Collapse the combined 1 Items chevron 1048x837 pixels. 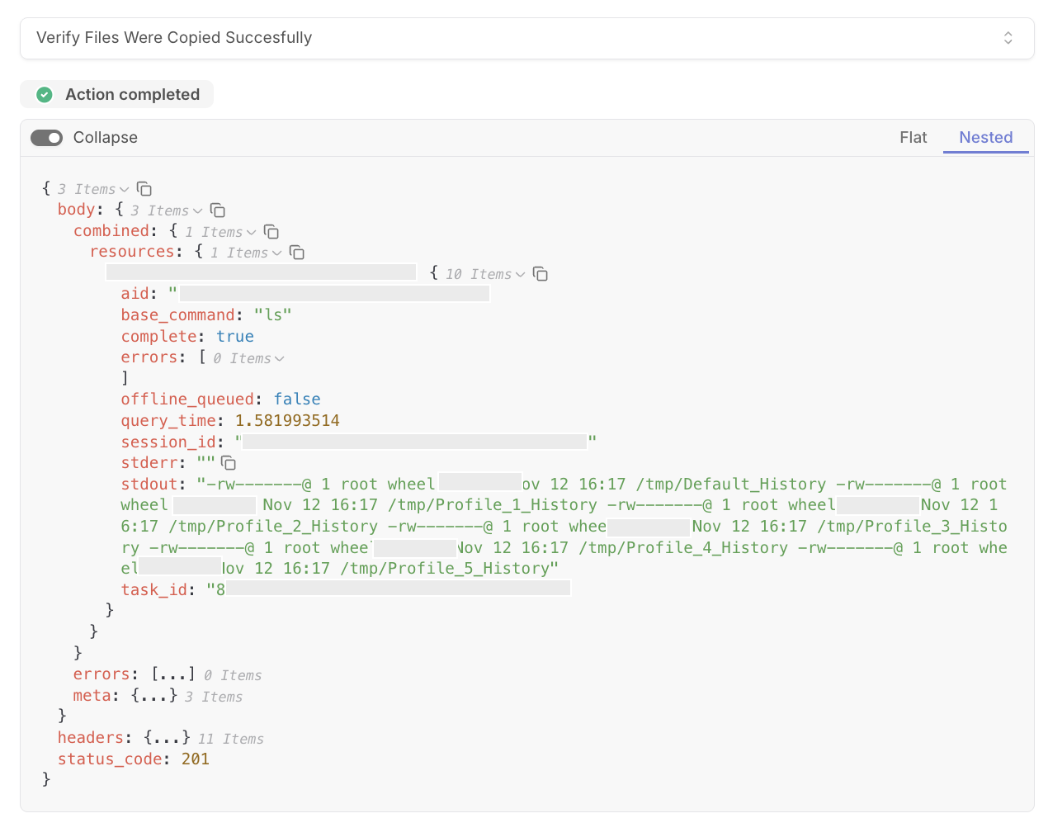click(x=252, y=233)
